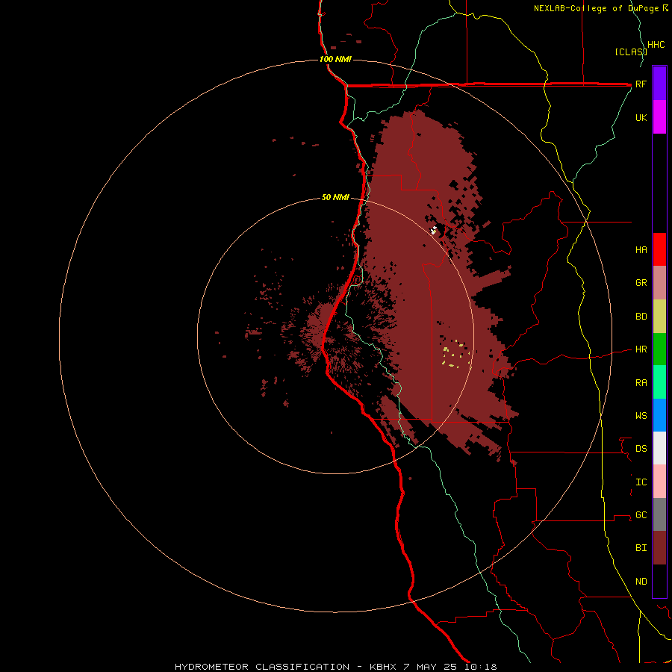Select the IC light pink legend swatch

659,482
